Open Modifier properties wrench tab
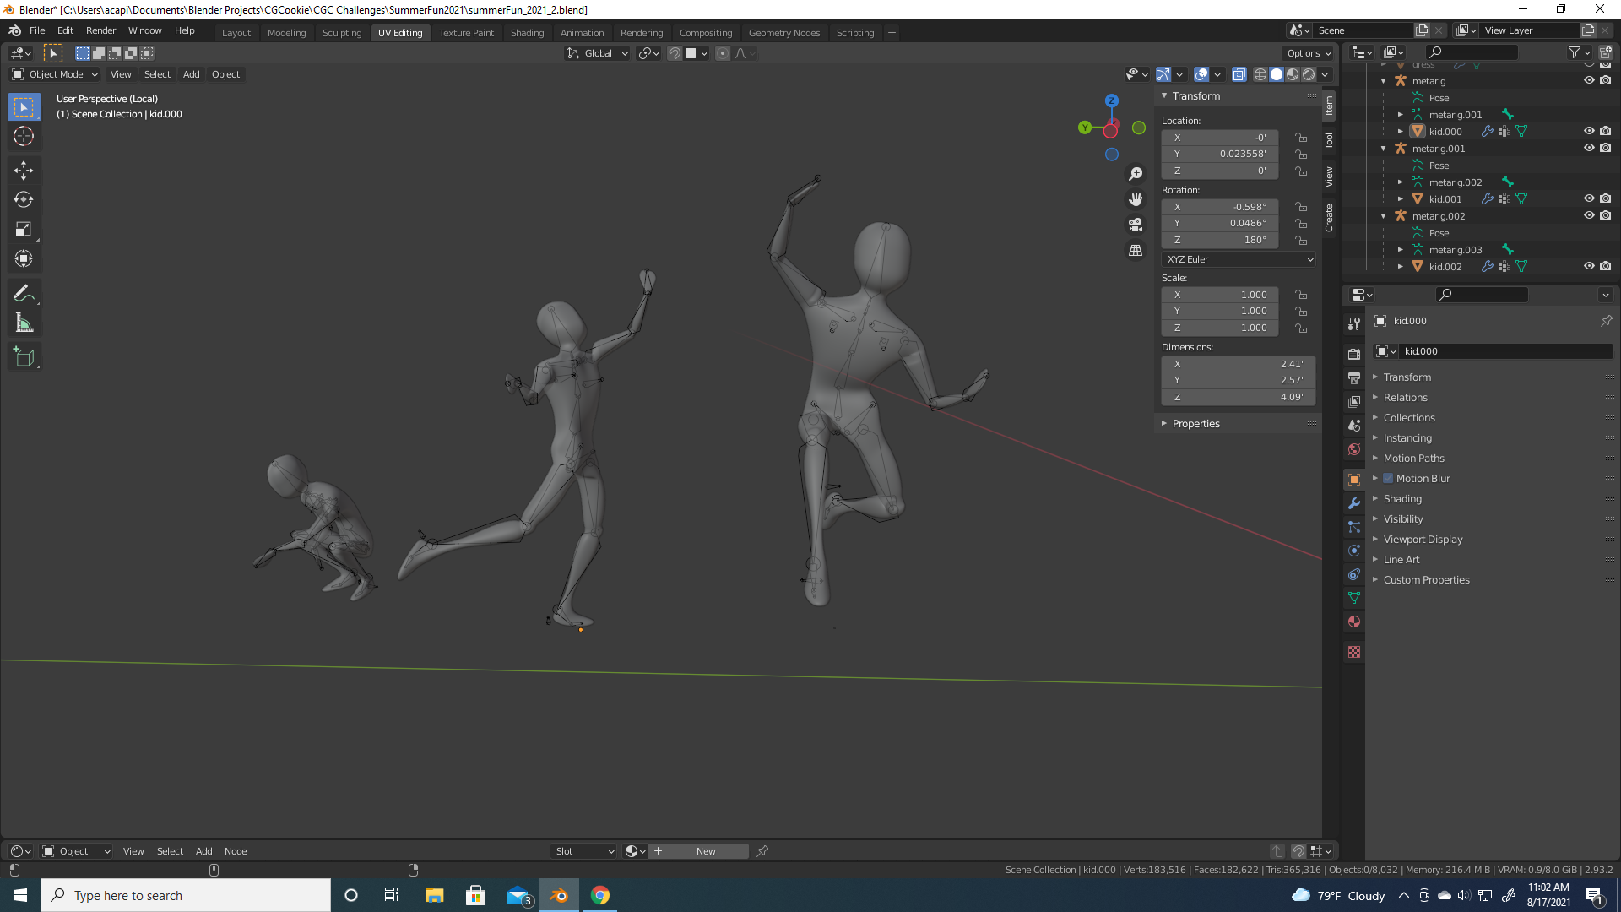This screenshot has width=1621, height=912. click(1354, 503)
